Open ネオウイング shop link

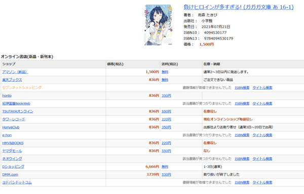pos(12,159)
